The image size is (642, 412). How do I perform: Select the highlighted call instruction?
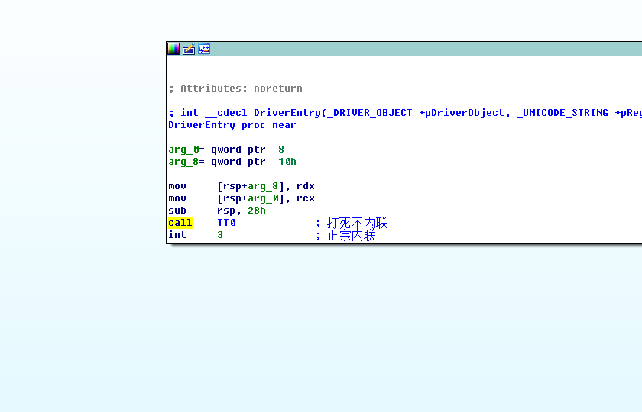[x=180, y=223]
